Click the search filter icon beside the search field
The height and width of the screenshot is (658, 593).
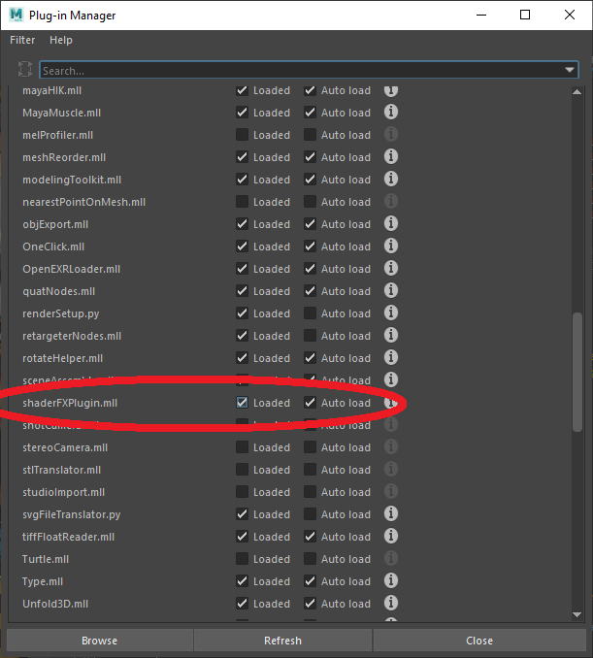click(25, 70)
